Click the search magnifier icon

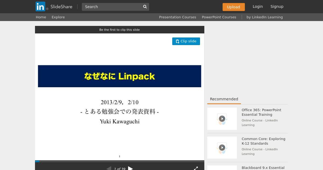pyautogui.click(x=145, y=7)
